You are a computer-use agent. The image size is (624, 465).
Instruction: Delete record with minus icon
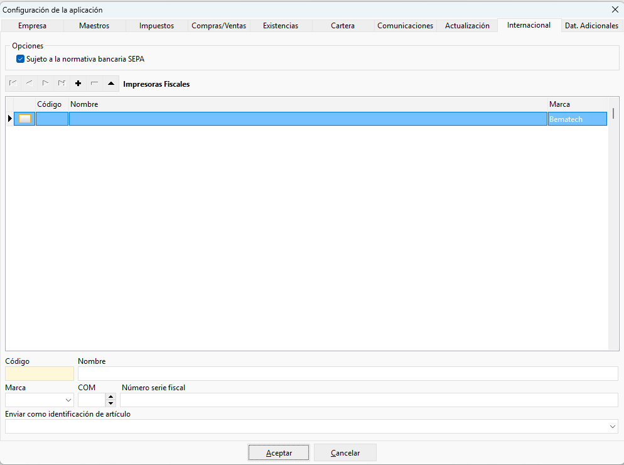[95, 84]
